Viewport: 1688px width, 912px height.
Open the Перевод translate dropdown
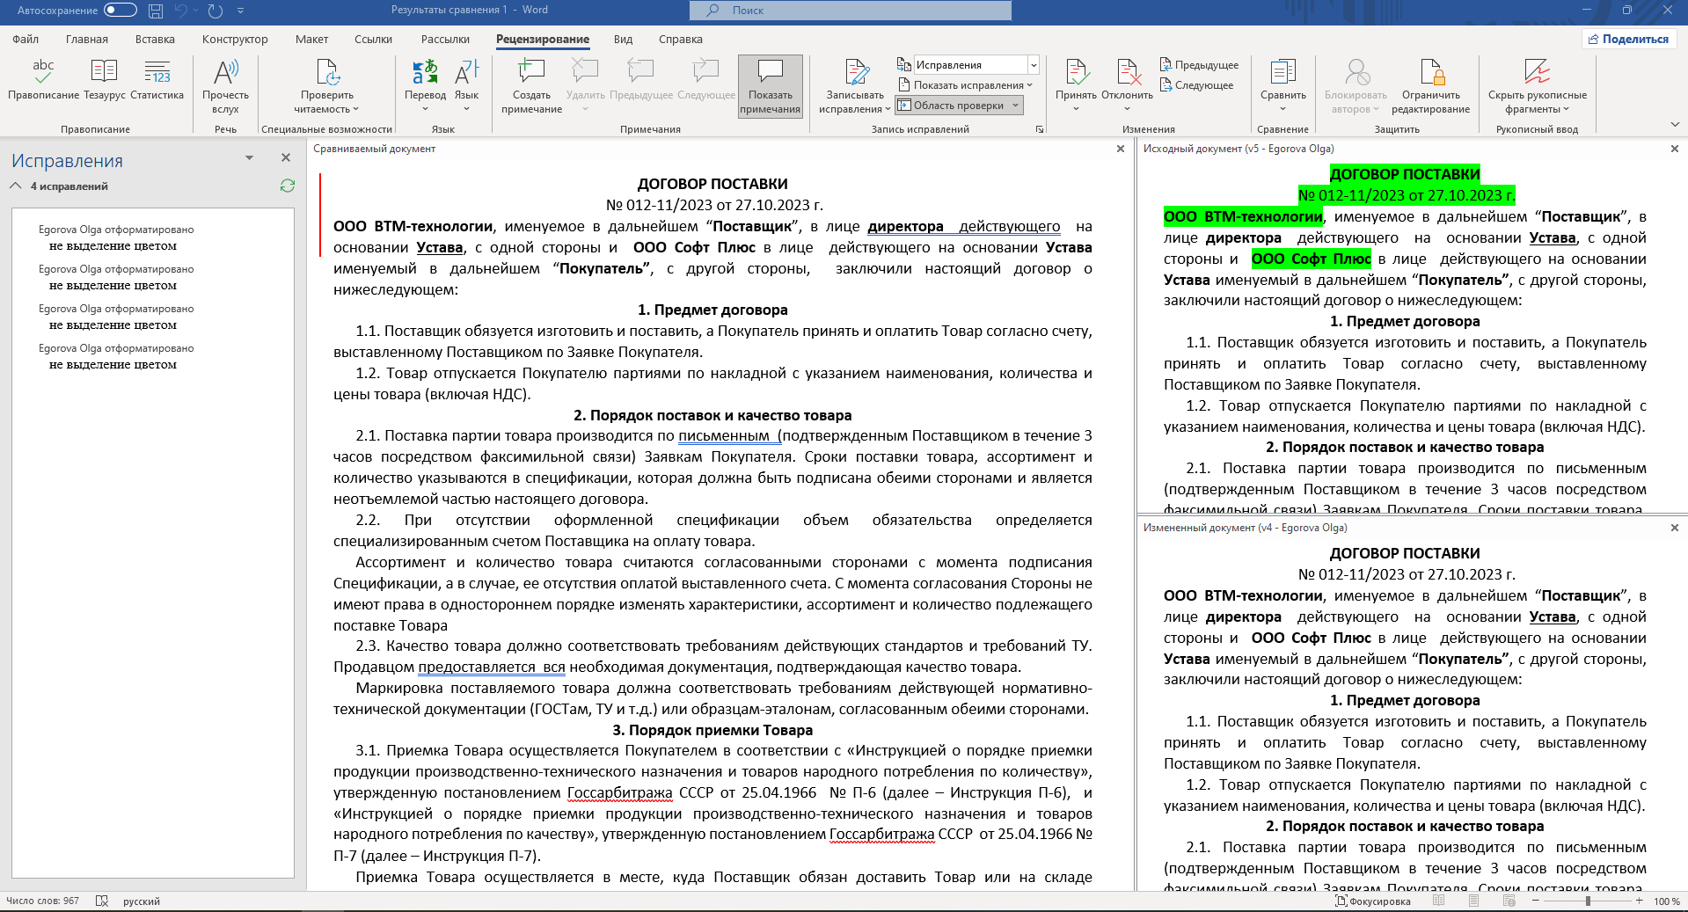425,85
